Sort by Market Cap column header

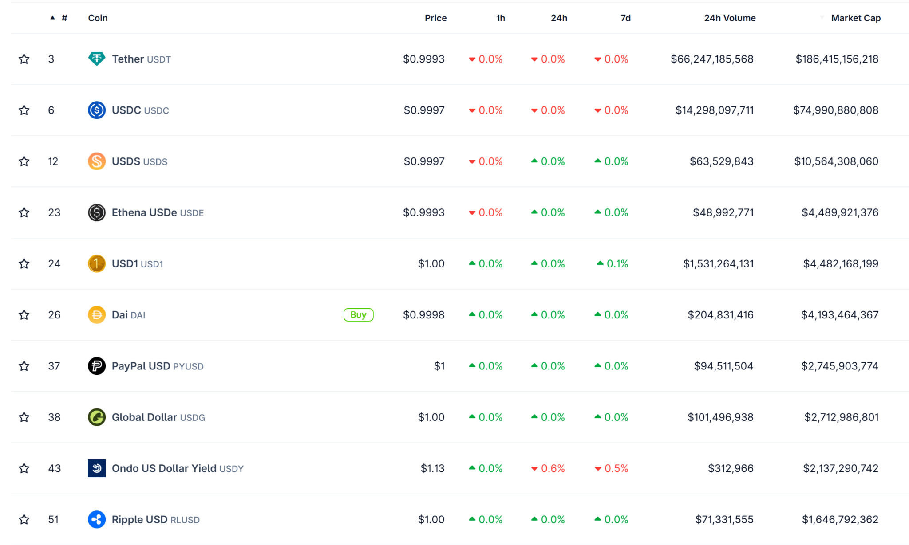click(856, 18)
